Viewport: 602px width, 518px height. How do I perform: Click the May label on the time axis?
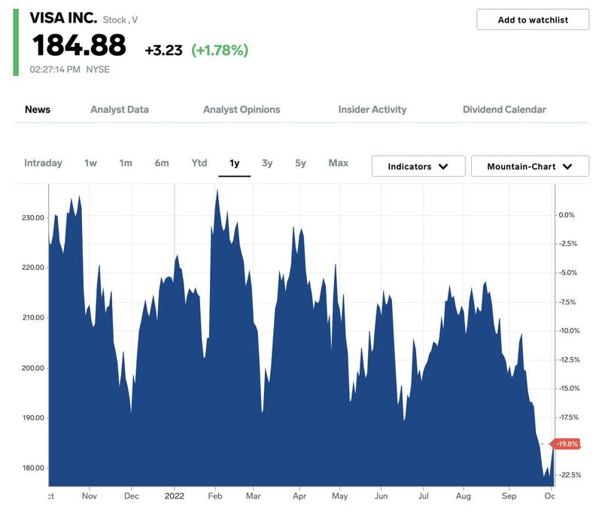[339, 496]
